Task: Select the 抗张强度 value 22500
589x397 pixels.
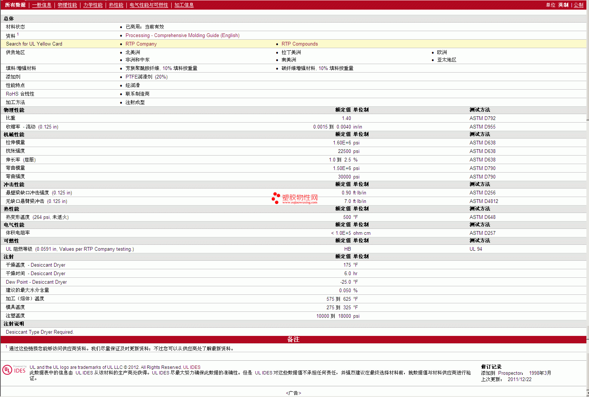Action: 344,151
